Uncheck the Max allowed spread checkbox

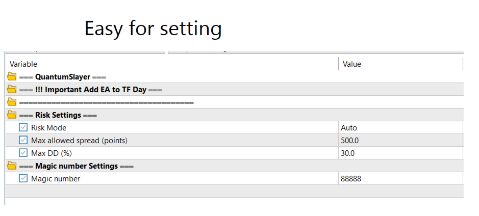pos(23,140)
